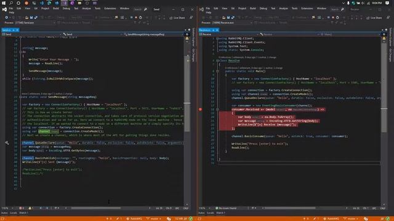394x221 pixels.
Task: Toggle breakpoint on consumer.Received line
Action: pyautogui.click(x=200, y=109)
